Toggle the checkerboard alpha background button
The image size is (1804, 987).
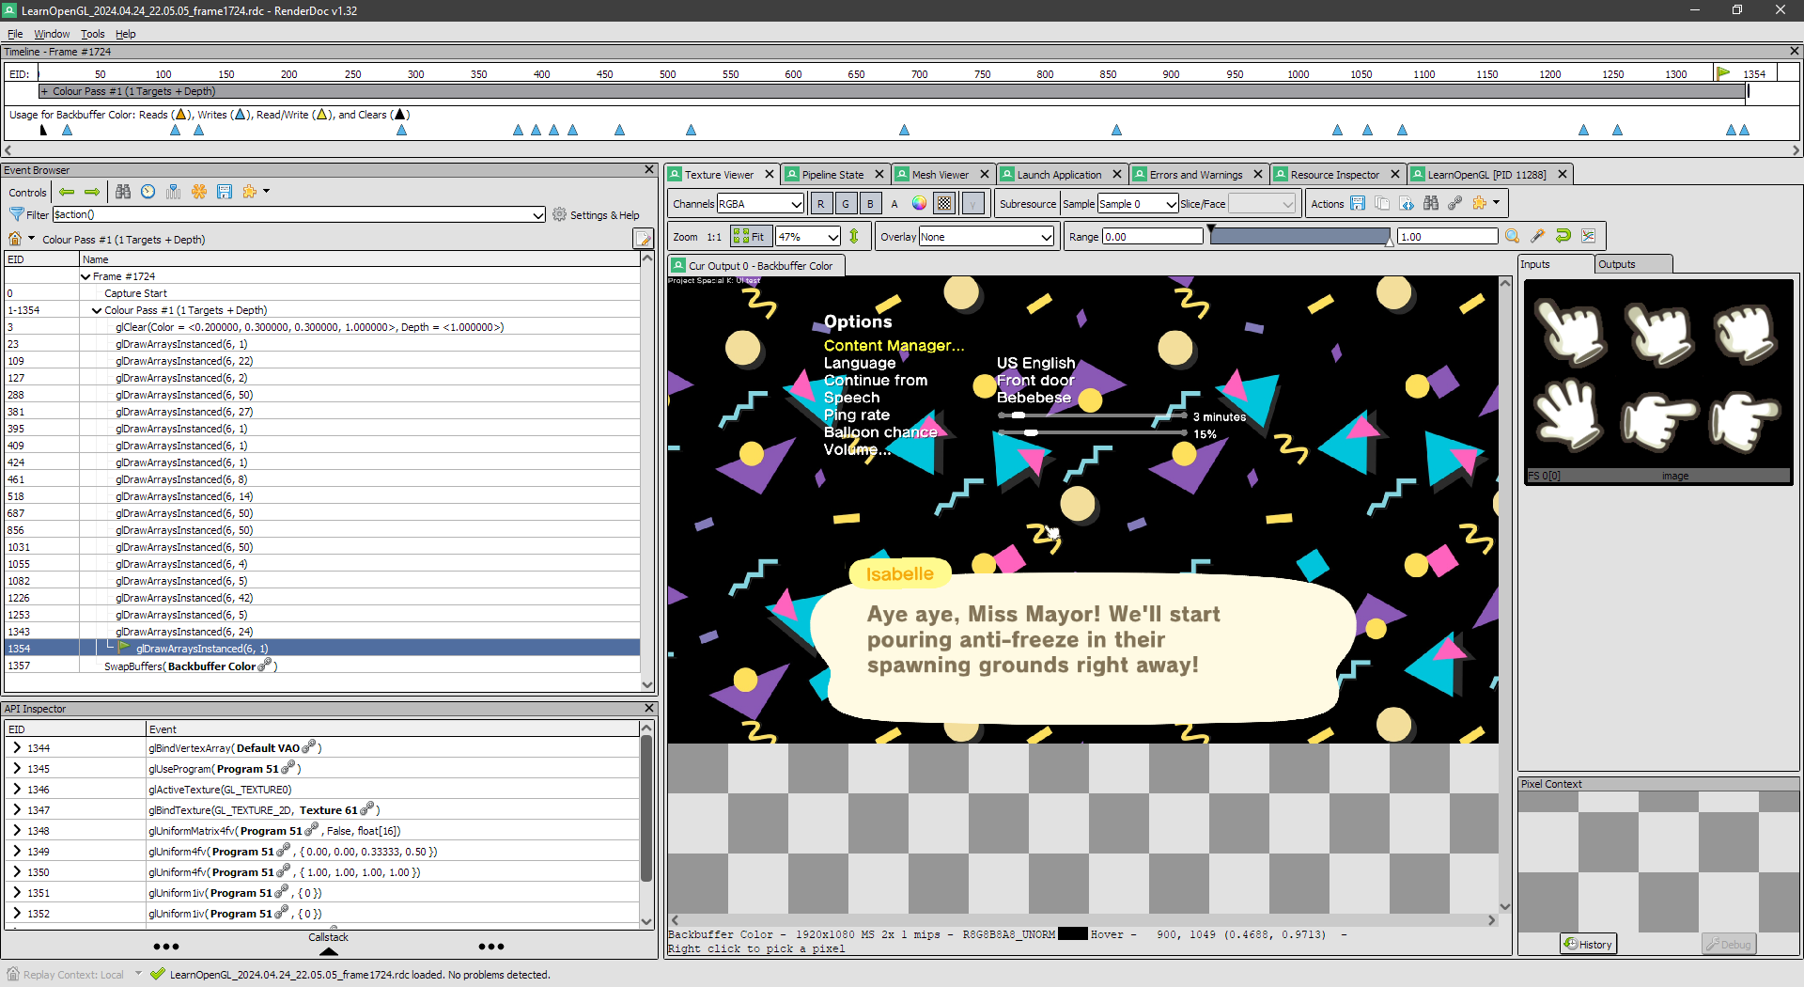point(944,203)
